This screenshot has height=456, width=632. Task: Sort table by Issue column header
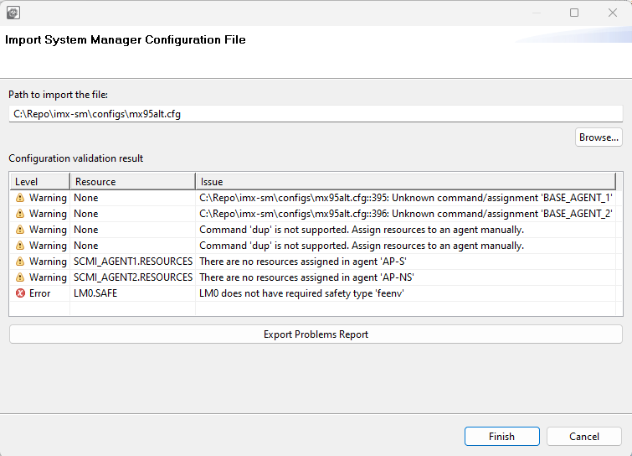click(405, 181)
